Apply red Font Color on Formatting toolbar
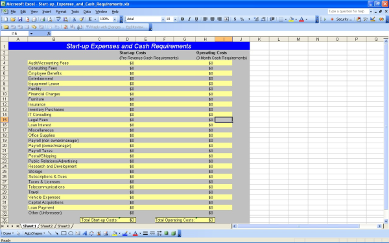The height and width of the screenshot is (243, 389). click(301, 19)
